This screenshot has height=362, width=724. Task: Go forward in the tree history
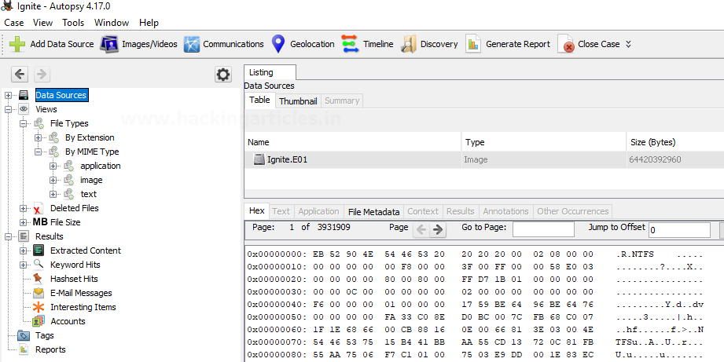(42, 74)
